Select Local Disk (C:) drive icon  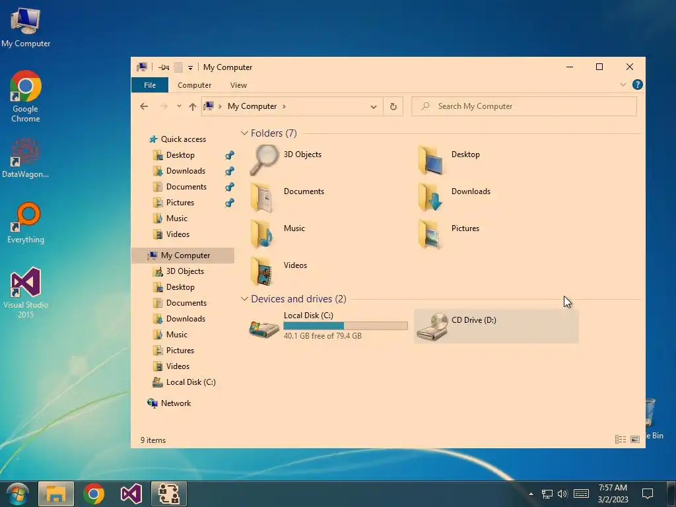pos(264,329)
